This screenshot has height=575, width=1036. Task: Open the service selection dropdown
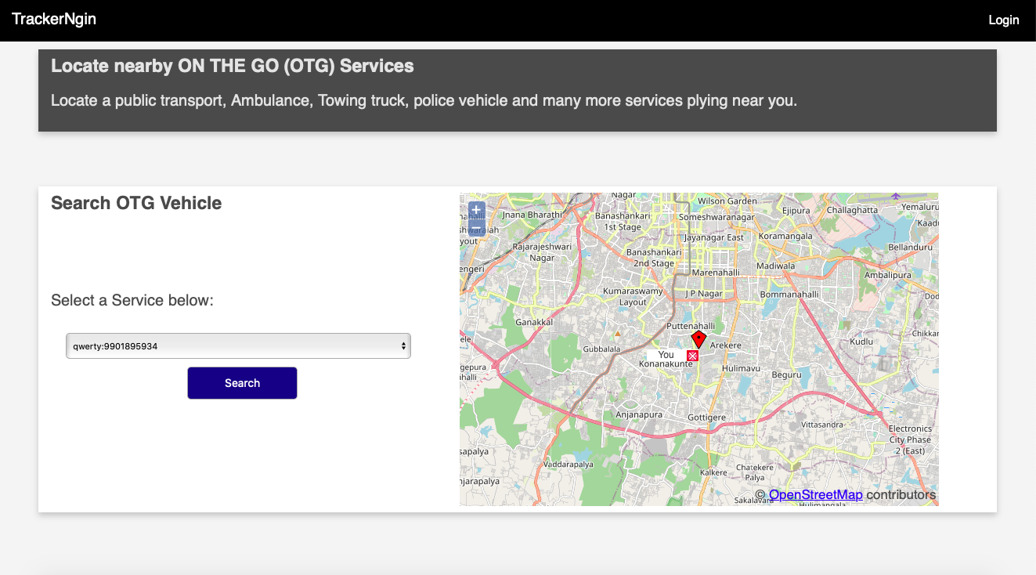pos(238,345)
